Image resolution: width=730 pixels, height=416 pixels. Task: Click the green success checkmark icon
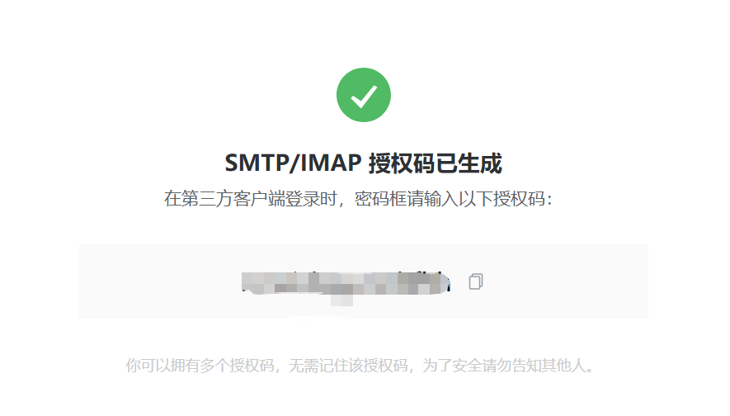[364, 95]
